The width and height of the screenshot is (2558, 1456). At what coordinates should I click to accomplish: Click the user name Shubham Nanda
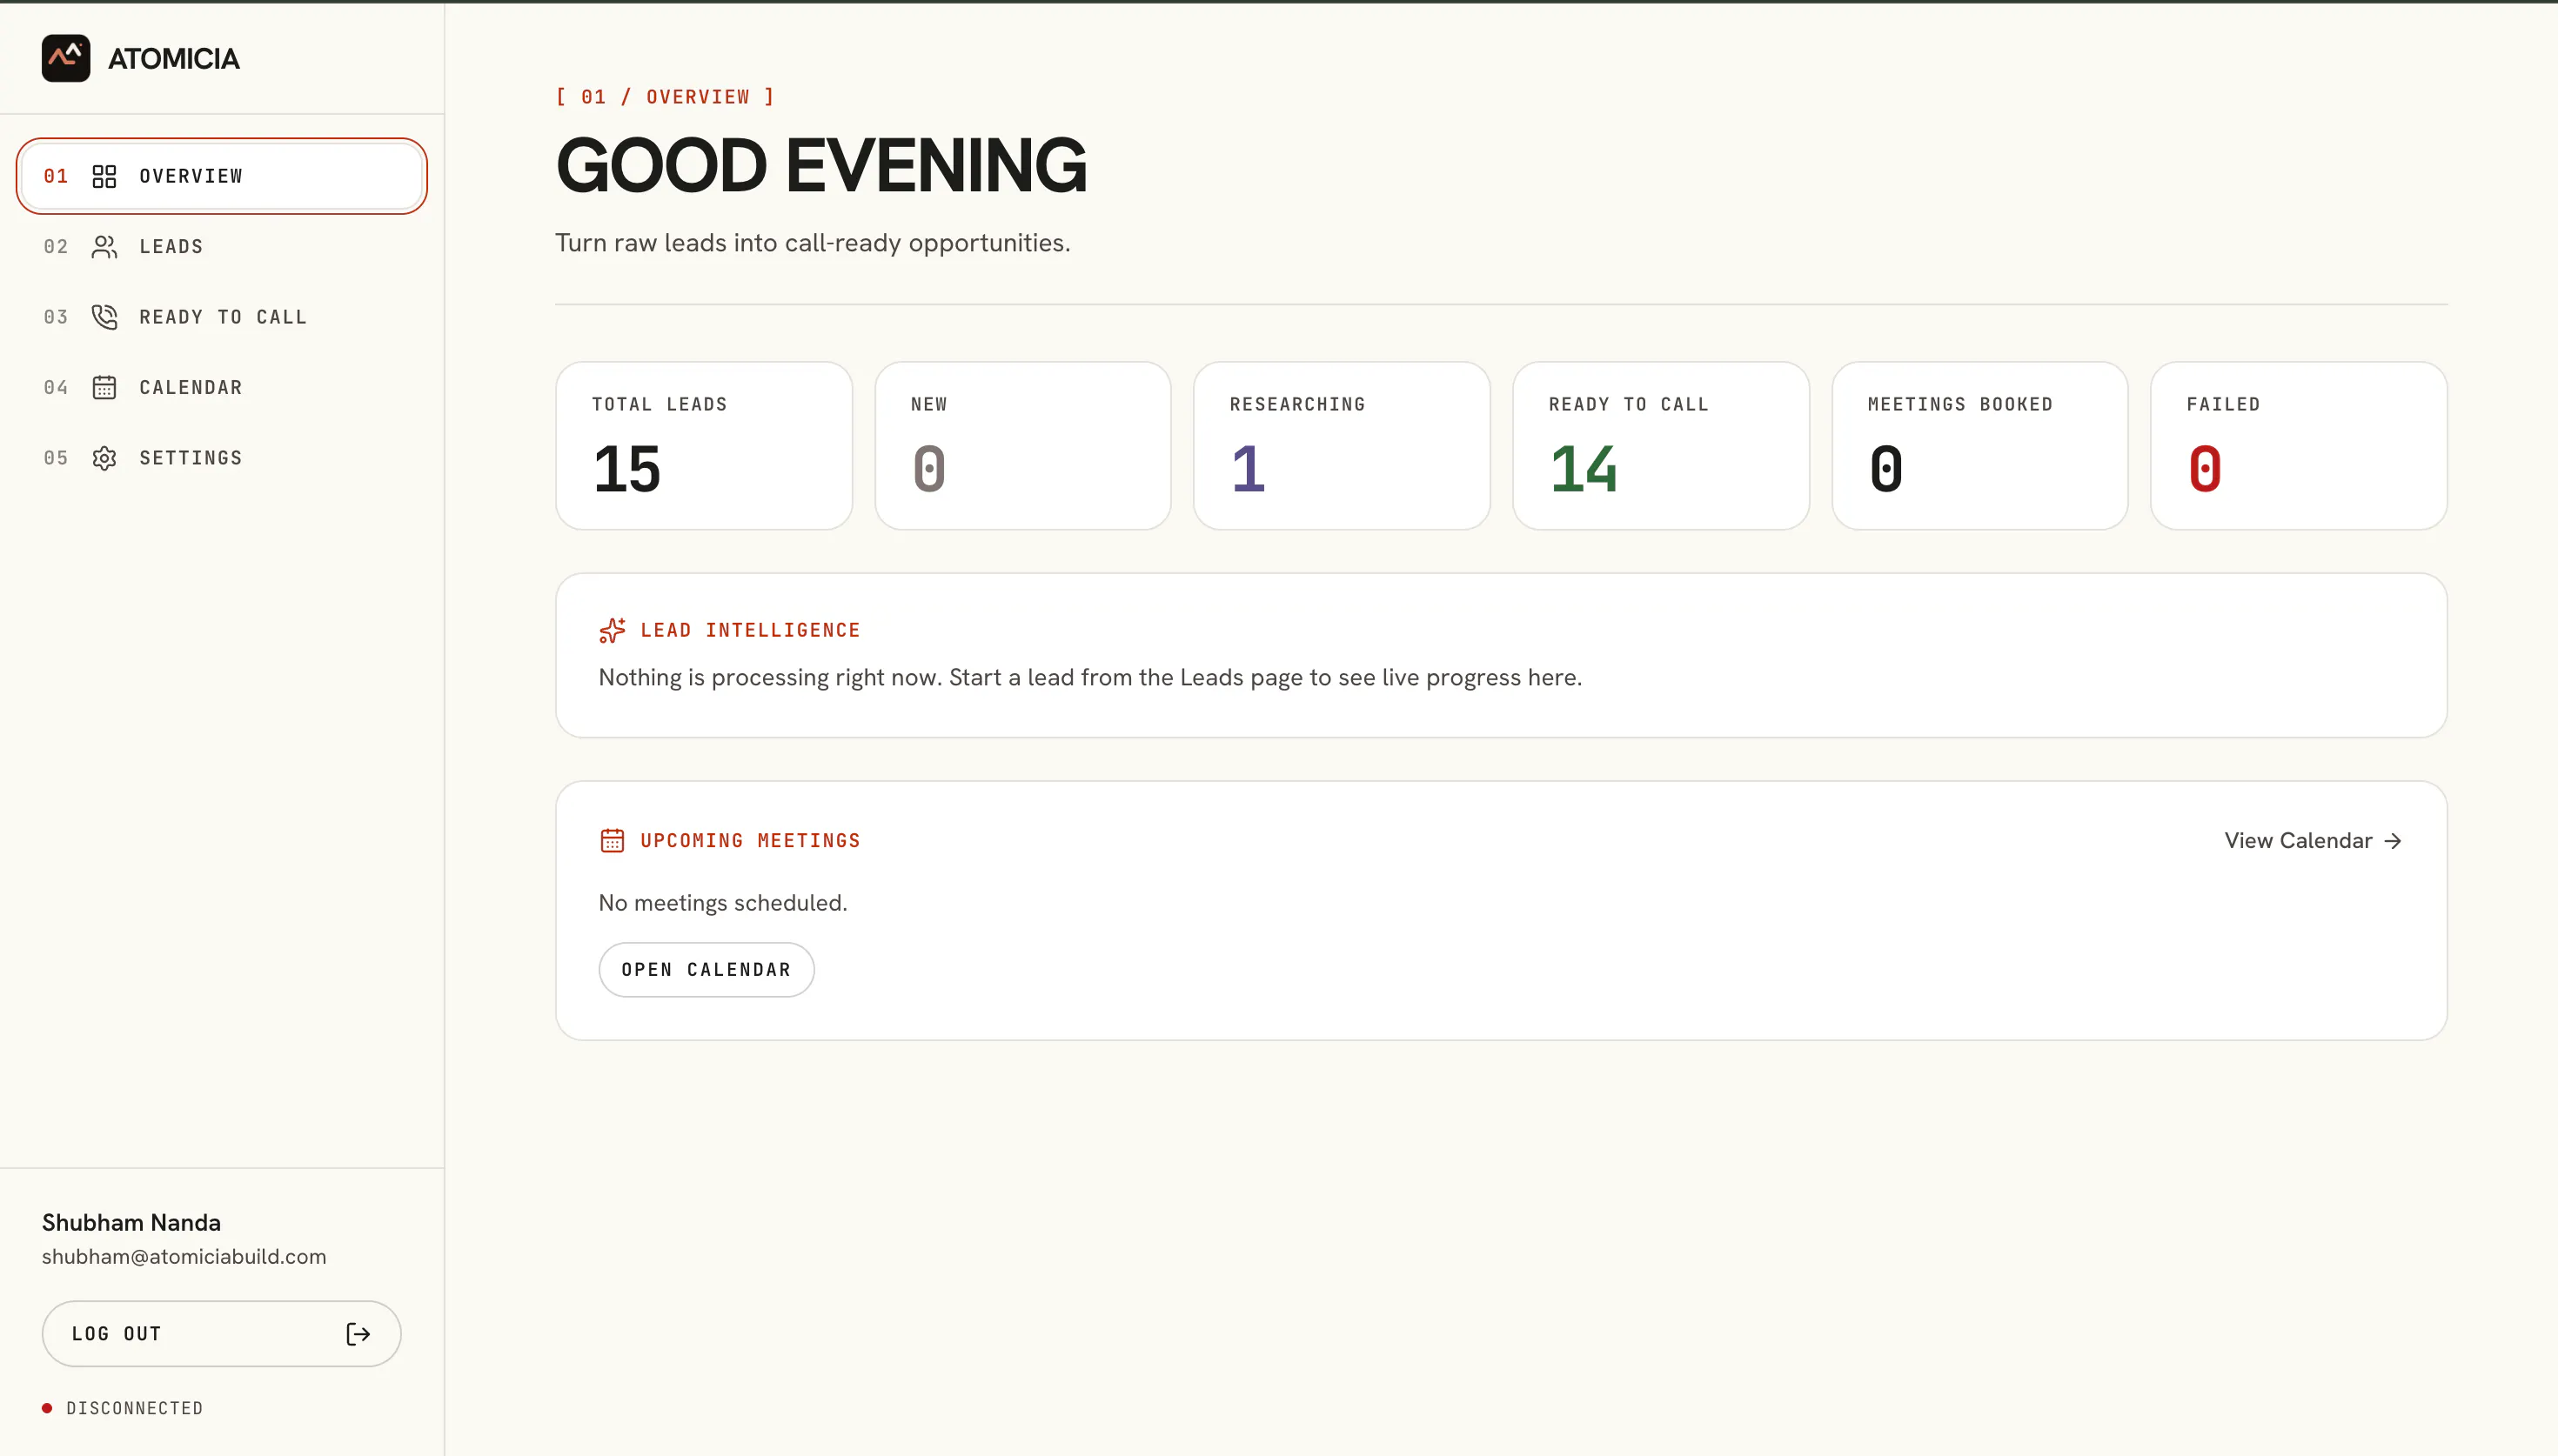(x=131, y=1223)
